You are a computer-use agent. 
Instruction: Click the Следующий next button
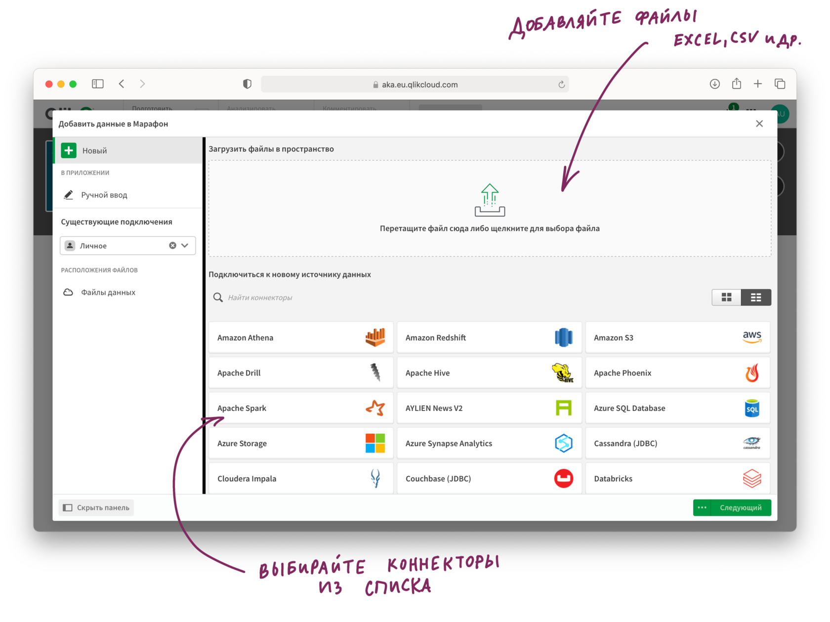point(741,507)
